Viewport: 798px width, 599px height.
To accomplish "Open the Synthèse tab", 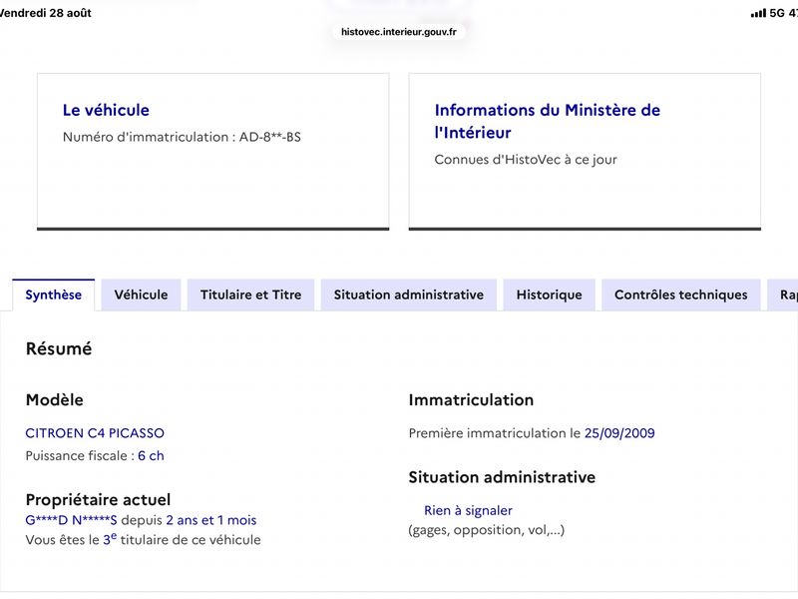I will pyautogui.click(x=54, y=295).
